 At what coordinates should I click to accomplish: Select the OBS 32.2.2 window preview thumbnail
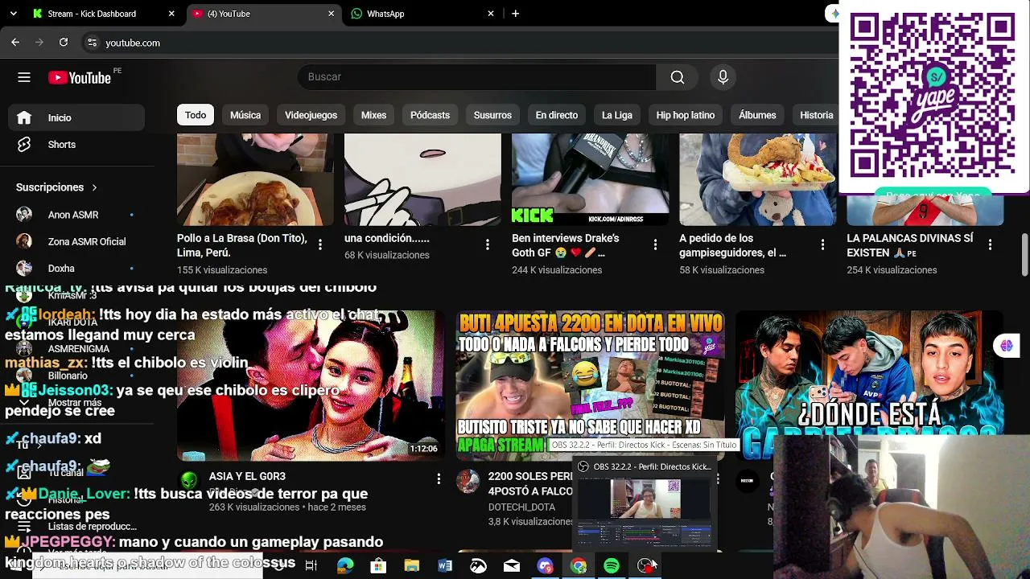pos(644,511)
